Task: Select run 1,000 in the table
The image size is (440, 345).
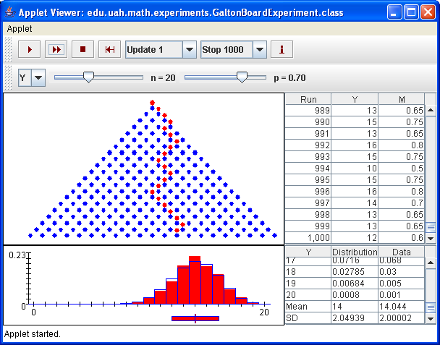Action: (x=355, y=237)
